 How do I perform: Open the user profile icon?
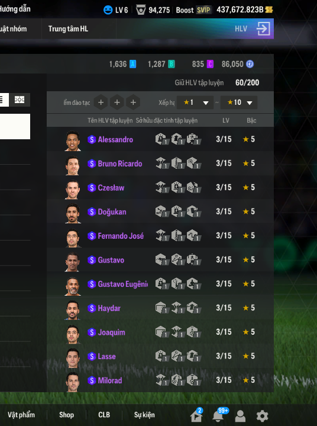click(x=240, y=416)
